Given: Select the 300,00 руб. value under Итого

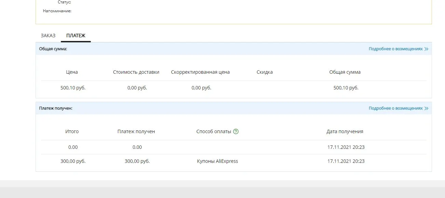Looking at the screenshot, I should coord(73,161).
